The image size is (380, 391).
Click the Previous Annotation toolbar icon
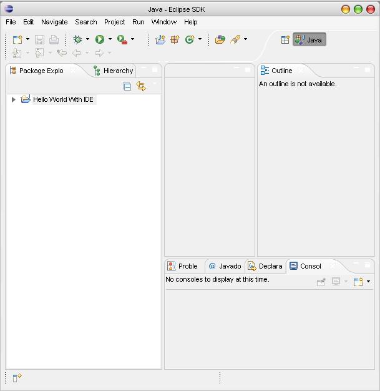[39, 53]
